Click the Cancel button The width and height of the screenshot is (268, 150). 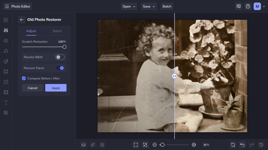[33, 88]
